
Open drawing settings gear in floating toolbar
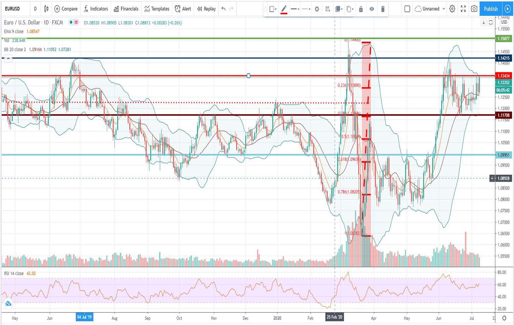pos(317,9)
